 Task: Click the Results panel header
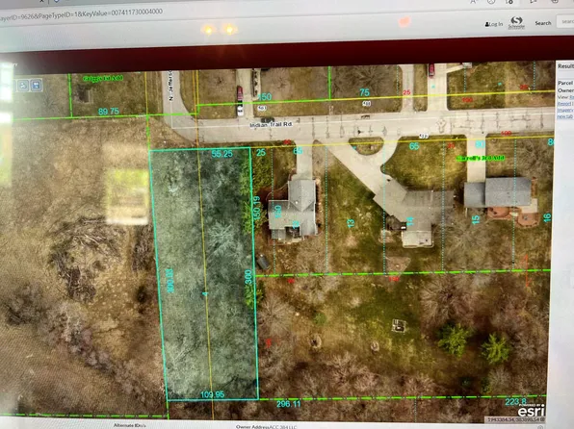[565, 66]
